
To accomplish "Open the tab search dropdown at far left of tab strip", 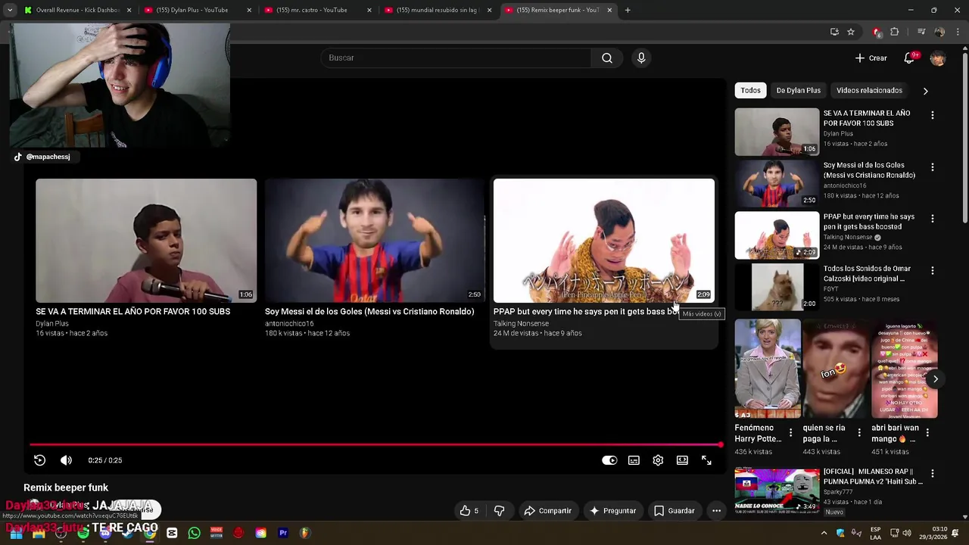I will click(x=9, y=10).
